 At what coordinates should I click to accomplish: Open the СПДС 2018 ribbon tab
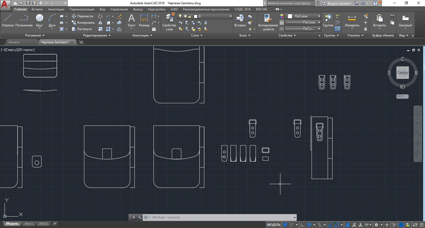click(x=243, y=9)
